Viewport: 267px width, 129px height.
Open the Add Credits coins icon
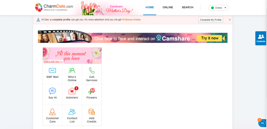tap(92, 112)
